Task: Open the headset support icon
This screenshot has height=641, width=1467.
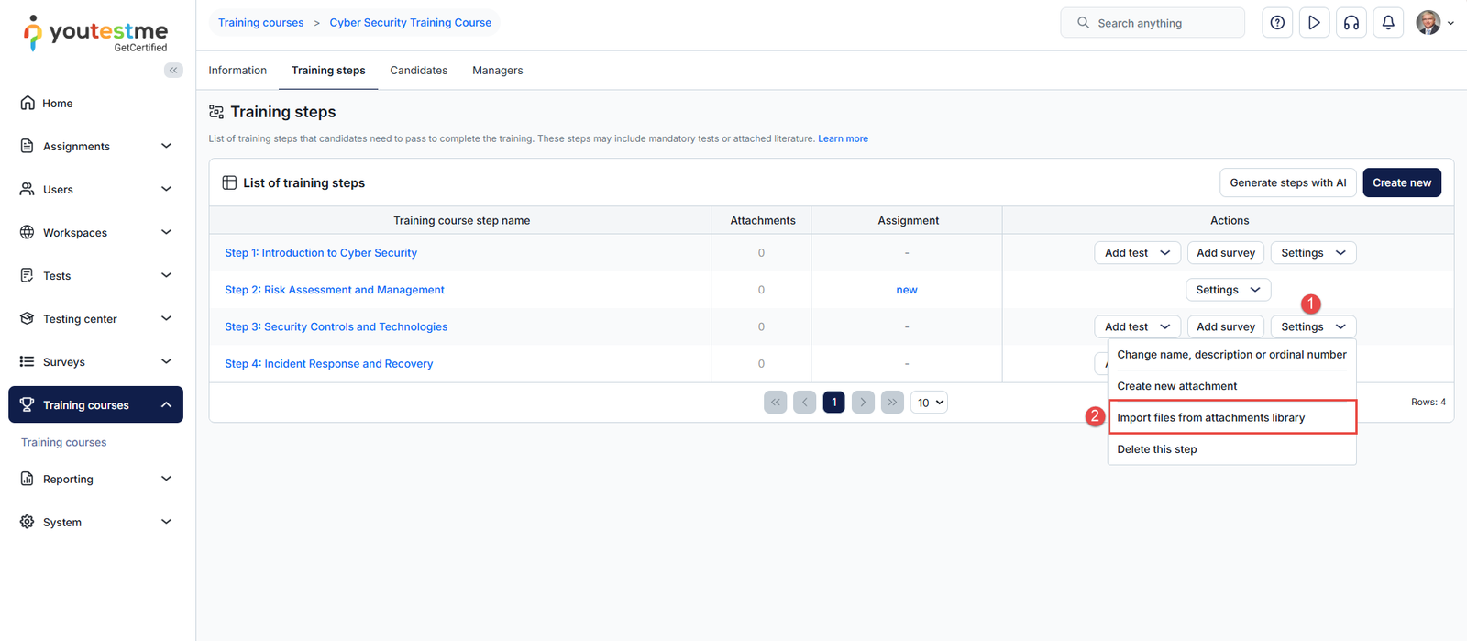Action: point(1351,23)
